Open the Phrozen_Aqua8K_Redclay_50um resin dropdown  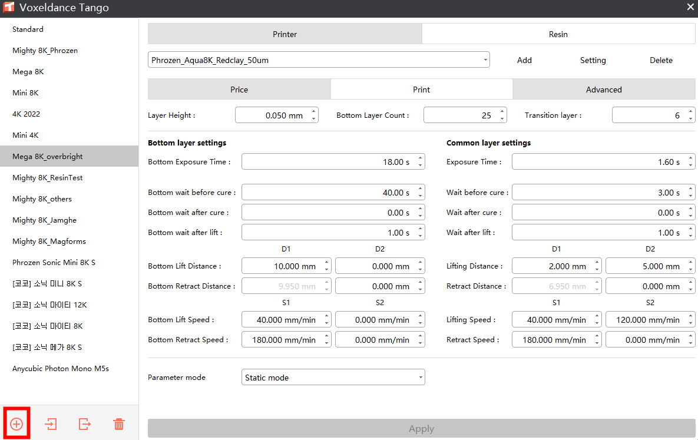[x=319, y=60]
